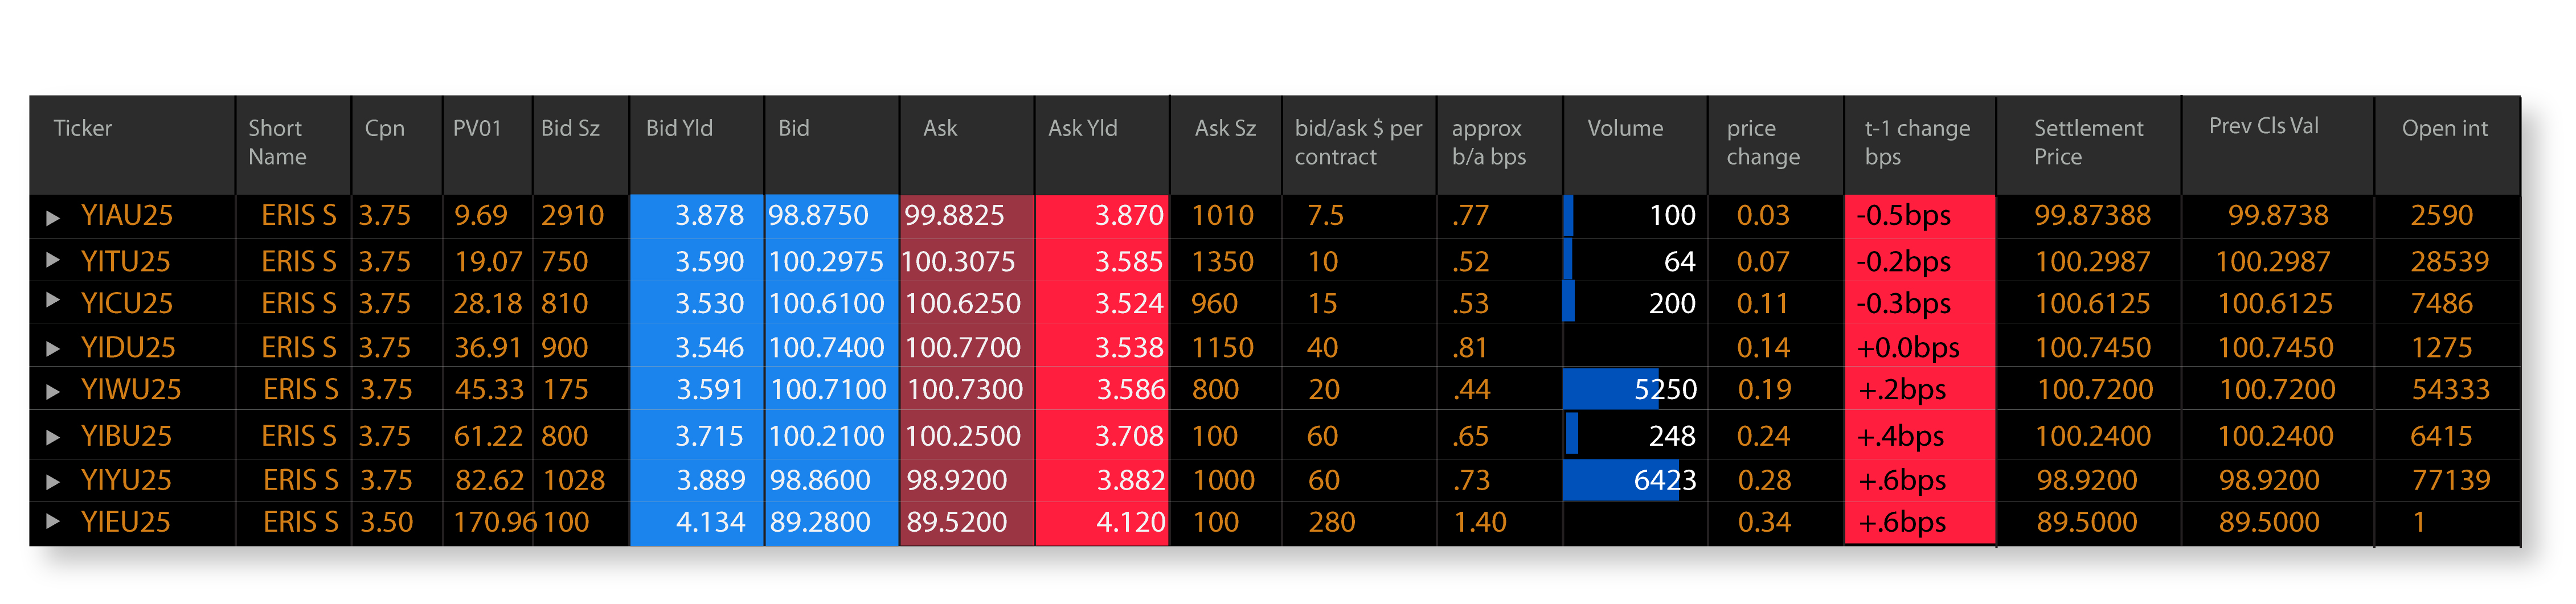Expand the YICU25 row arrow
Image resolution: width=2576 pixels, height=604 pixels.
point(53,300)
